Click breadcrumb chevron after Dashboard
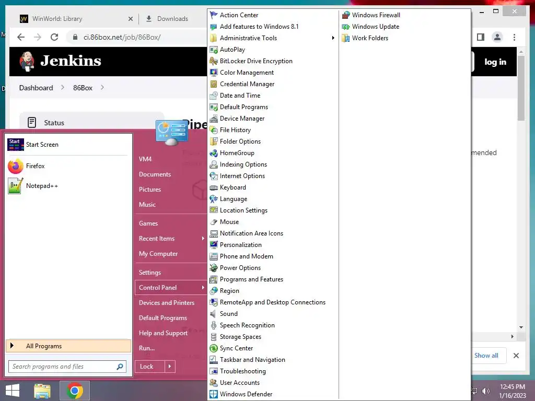Viewport: 535px width, 401px height. tap(63, 88)
